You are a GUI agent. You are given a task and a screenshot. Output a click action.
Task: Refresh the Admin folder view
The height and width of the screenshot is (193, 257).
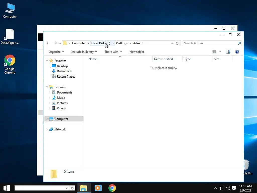tap(177, 43)
